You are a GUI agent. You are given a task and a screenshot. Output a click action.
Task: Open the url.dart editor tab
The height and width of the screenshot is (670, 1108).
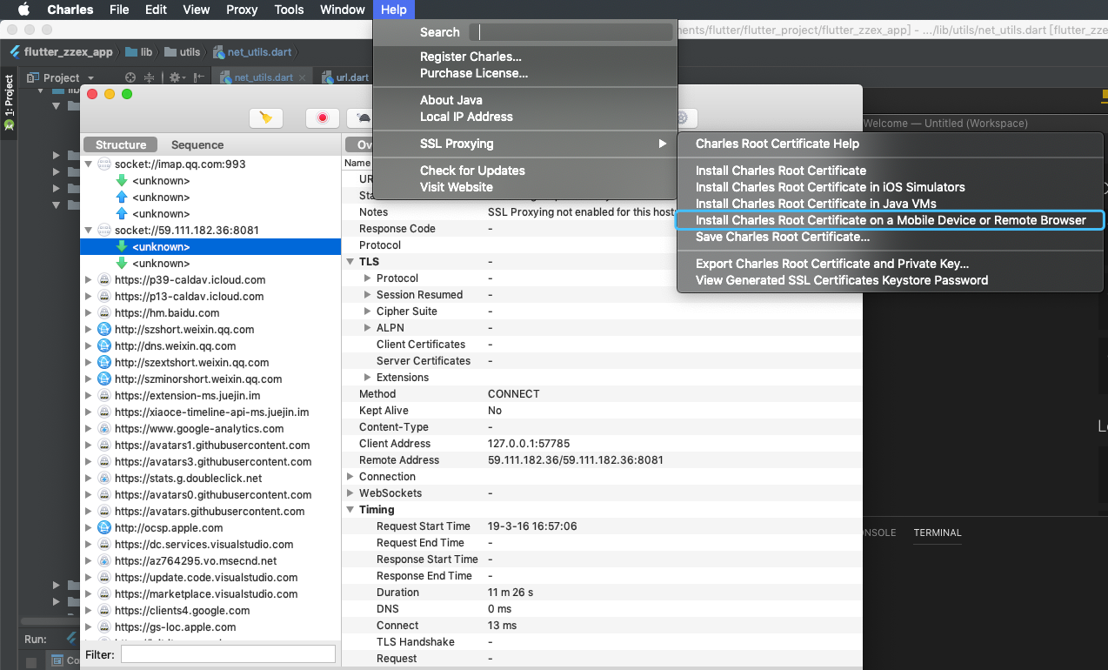point(345,77)
